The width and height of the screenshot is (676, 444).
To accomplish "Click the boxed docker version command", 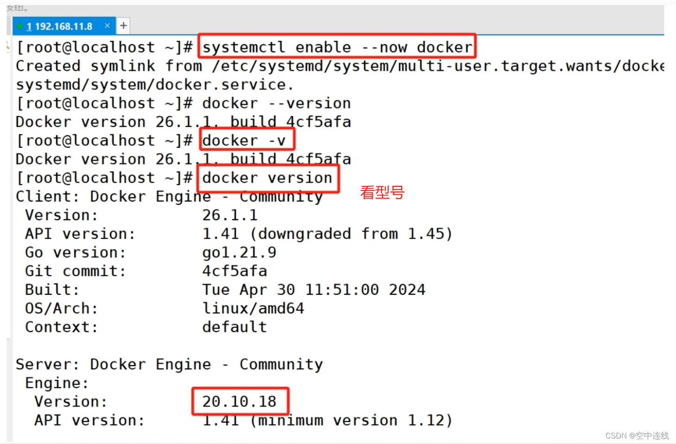I will (267, 178).
